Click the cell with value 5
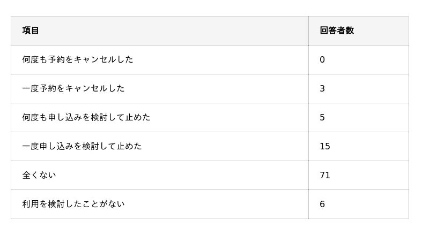Image resolution: width=429 pixels, height=235 pixels. click(x=322, y=118)
